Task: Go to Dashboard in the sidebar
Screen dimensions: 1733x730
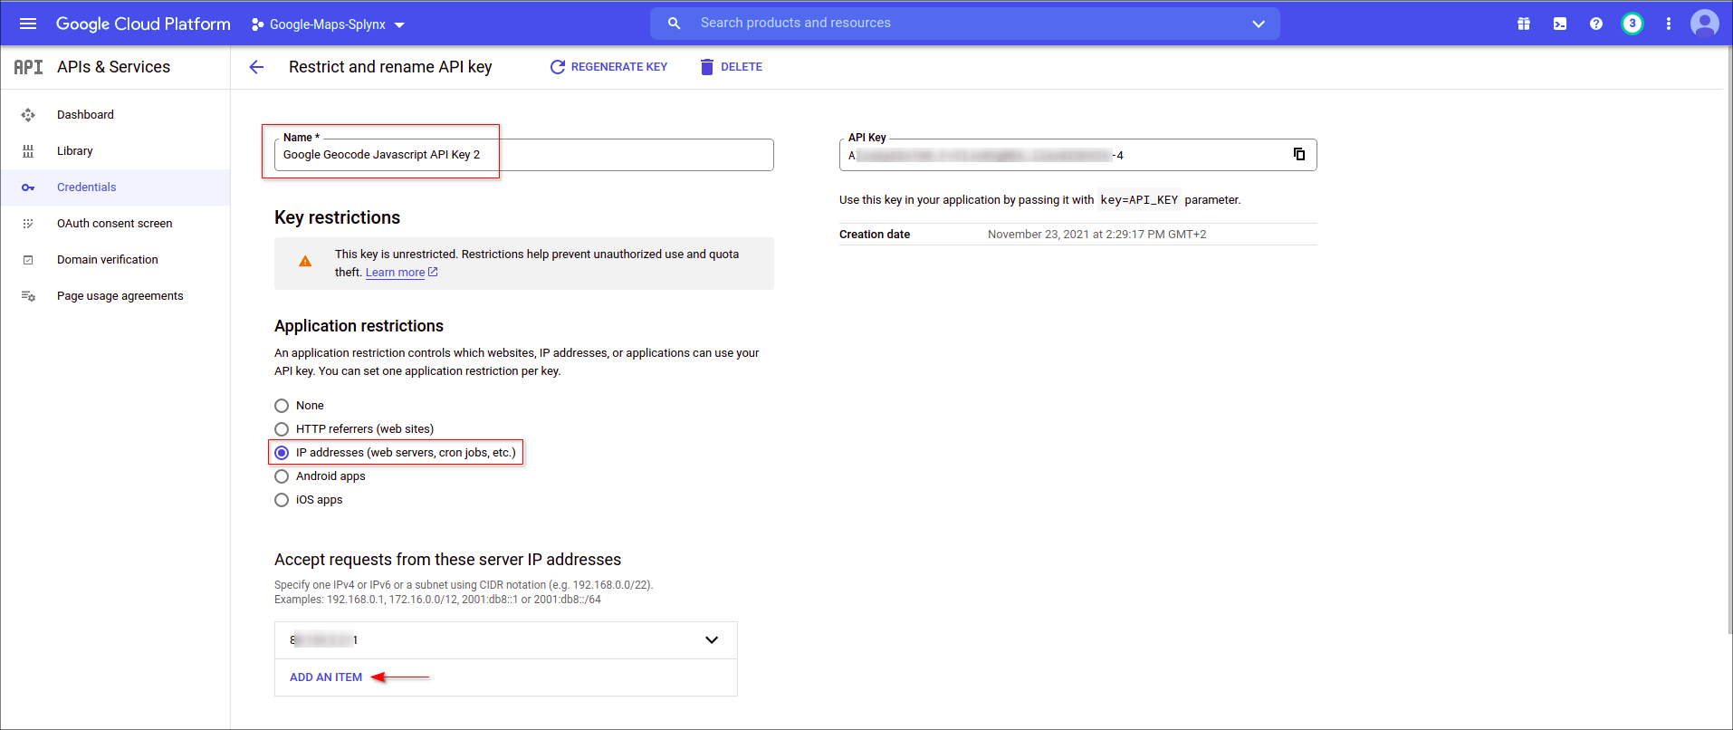Action: pos(85,115)
